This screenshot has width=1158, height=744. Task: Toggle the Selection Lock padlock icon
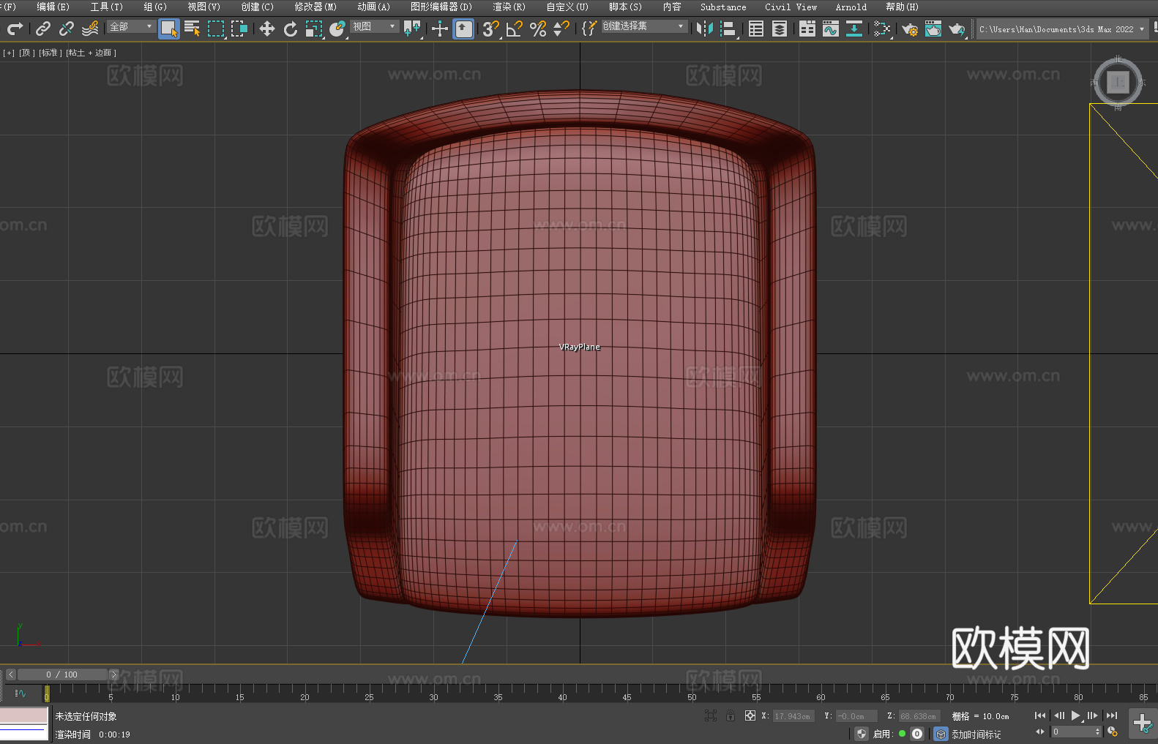pyautogui.click(x=731, y=715)
